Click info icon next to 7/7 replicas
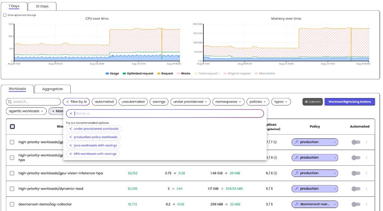Image resolution: width=383 pixels, height=211 pixels. pyautogui.click(x=275, y=142)
